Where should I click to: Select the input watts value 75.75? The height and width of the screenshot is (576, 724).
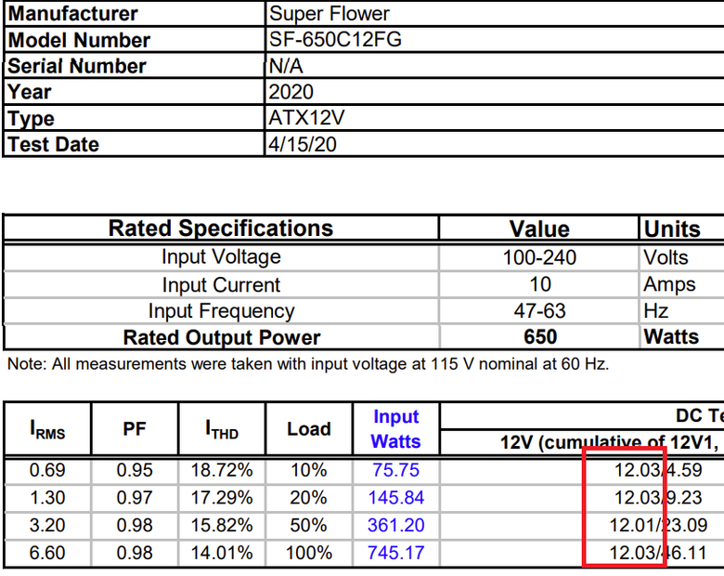coord(395,471)
